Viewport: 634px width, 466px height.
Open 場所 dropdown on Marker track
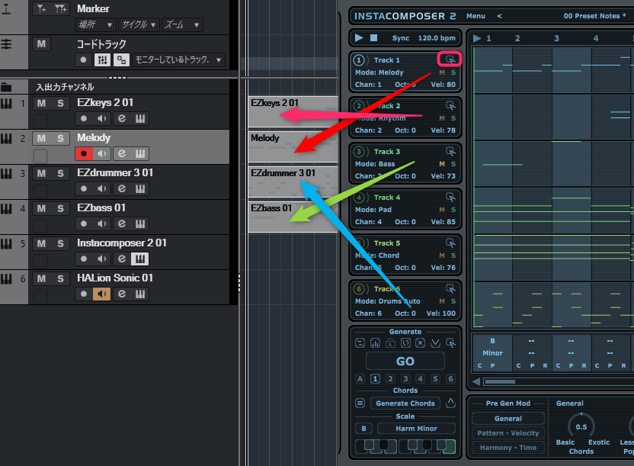[95, 24]
